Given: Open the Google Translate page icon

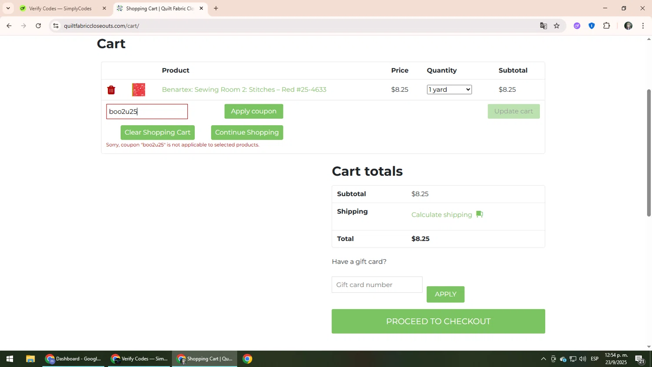Looking at the screenshot, I should pos(543,26).
